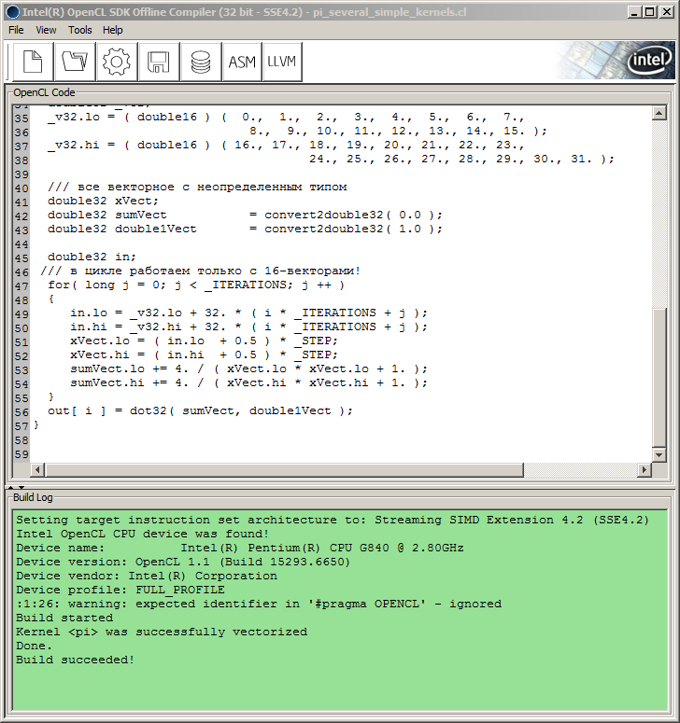Click the horizontal scroll left arrow
This screenshot has width=680, height=723.
[x=38, y=470]
